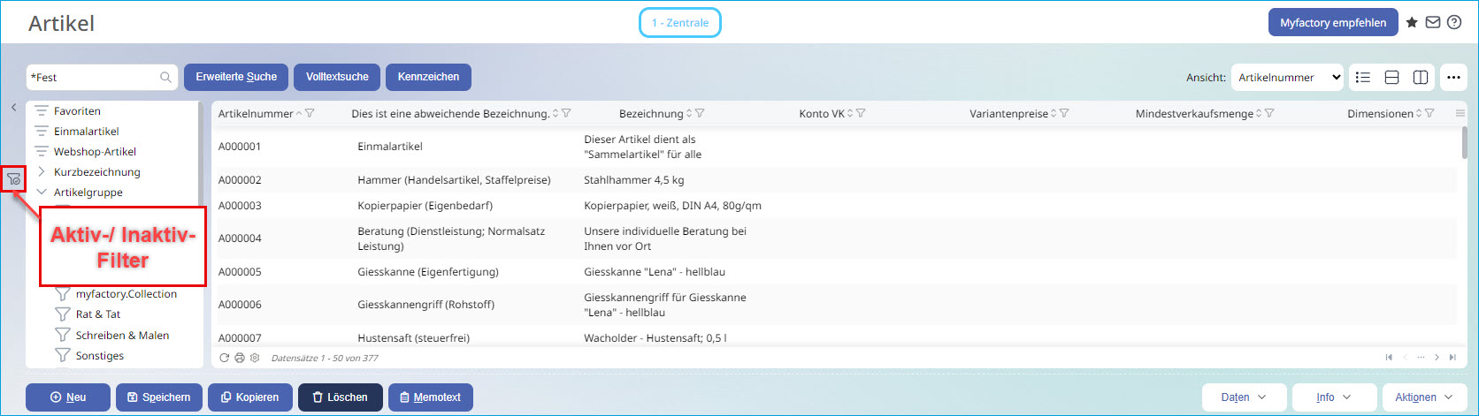The height and width of the screenshot is (416, 1479).
Task: Click the Memotext button
Action: click(431, 397)
